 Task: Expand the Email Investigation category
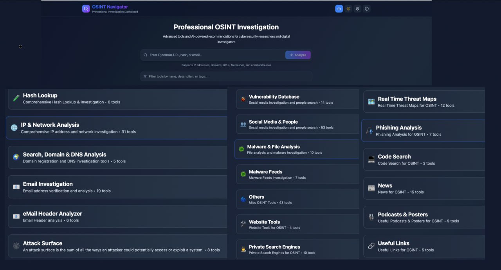point(117,187)
